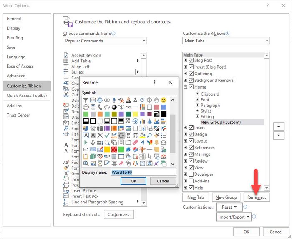Expand the Layout tab node
The image size is (292, 239).
click(185, 140)
